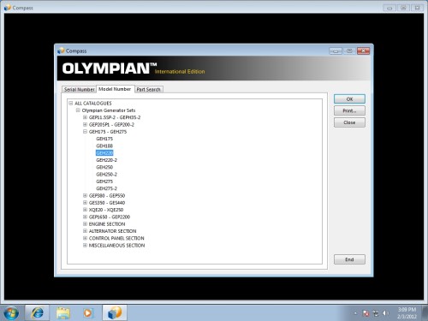Launch Windows Media Player from the taskbar
Viewport: 428px width, 321px height.
(88, 312)
